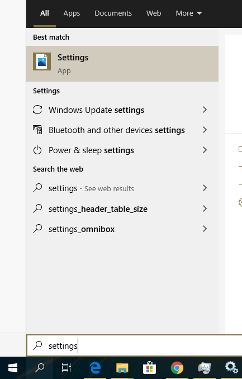Open the Settings App best match
Image resolution: width=242 pixels, height=379 pixels.
click(x=122, y=64)
